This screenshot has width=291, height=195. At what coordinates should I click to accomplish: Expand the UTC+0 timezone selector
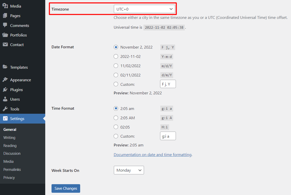[x=144, y=9]
